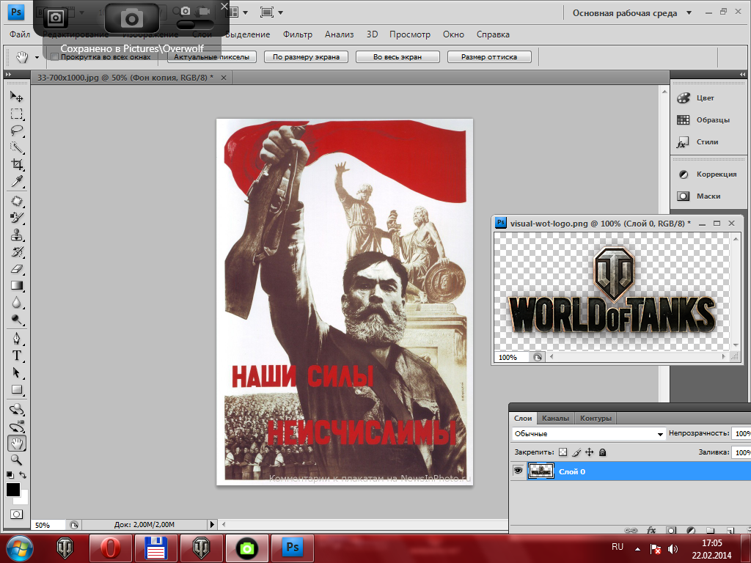Viewport: 751px width, 563px height.
Task: Open the Обычные blend mode dropdown
Action: click(588, 434)
